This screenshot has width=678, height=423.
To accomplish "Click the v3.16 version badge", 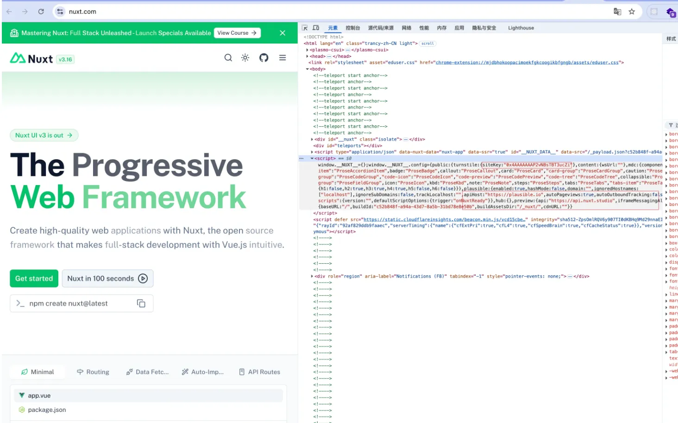I will tap(65, 59).
